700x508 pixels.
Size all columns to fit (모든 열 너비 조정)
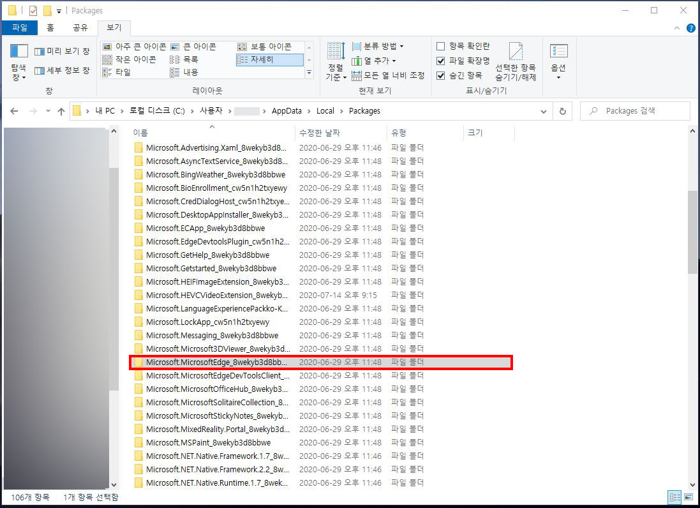pyautogui.click(x=388, y=75)
